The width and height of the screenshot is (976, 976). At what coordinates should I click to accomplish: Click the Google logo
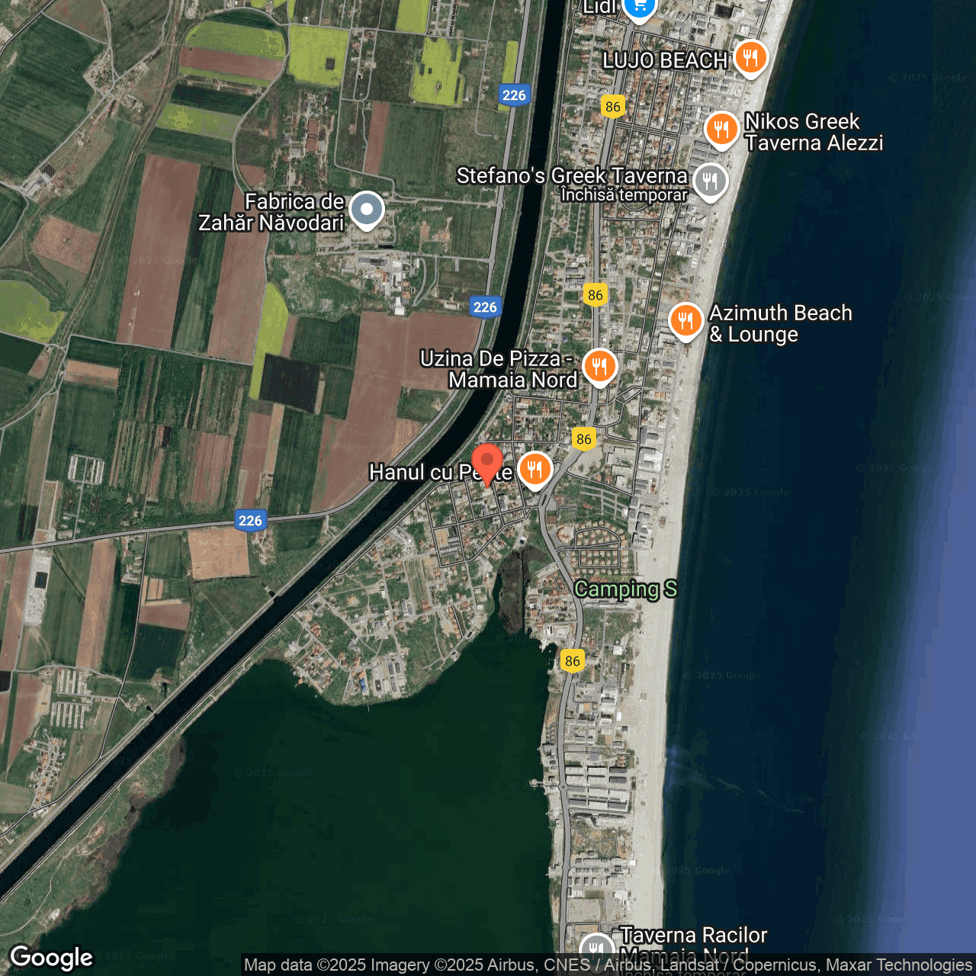52,958
